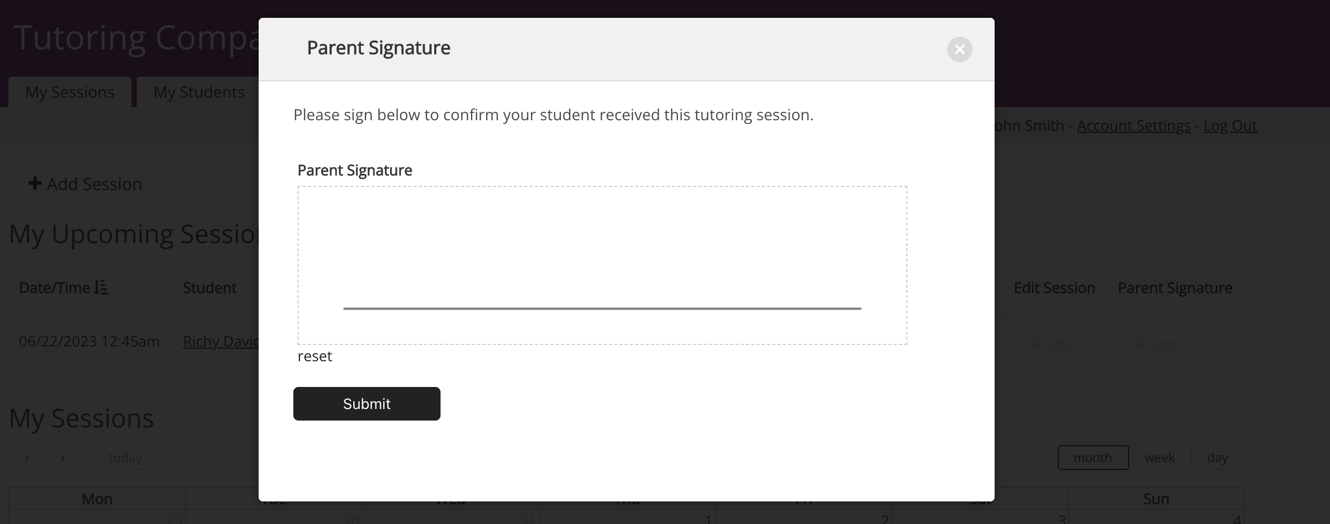Select the day calendar view
Image resolution: width=1330 pixels, height=524 pixels.
pos(1217,458)
